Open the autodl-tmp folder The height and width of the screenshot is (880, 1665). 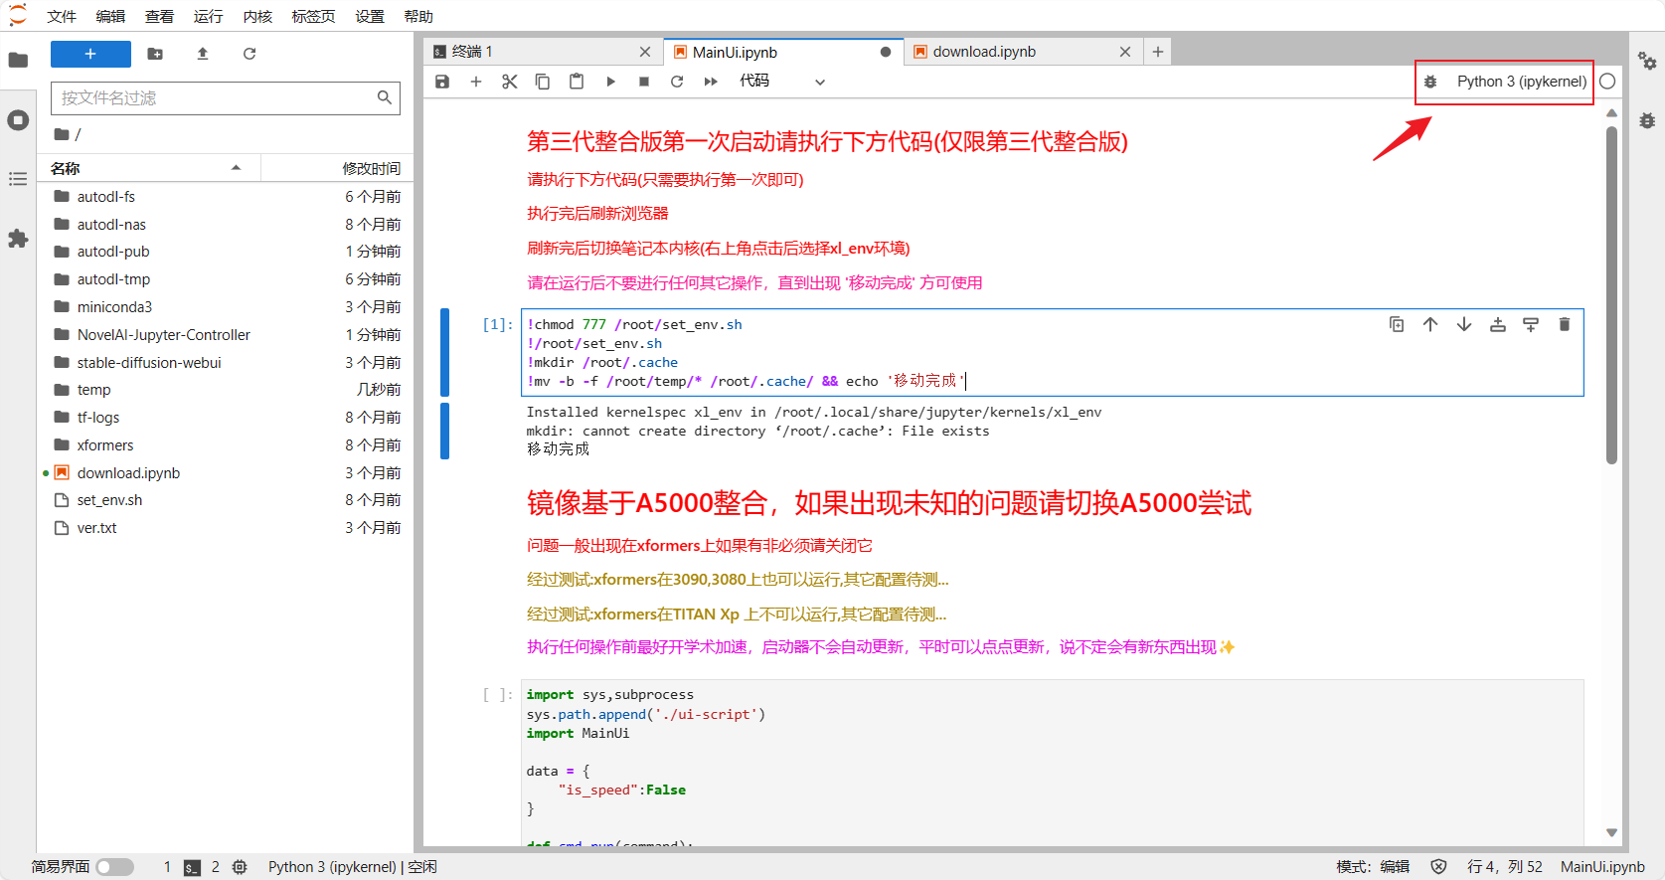226,279
